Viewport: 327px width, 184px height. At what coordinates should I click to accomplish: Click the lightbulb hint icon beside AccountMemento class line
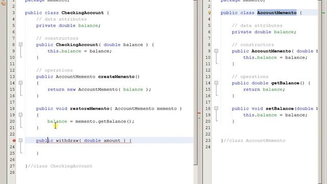(x=209, y=13)
